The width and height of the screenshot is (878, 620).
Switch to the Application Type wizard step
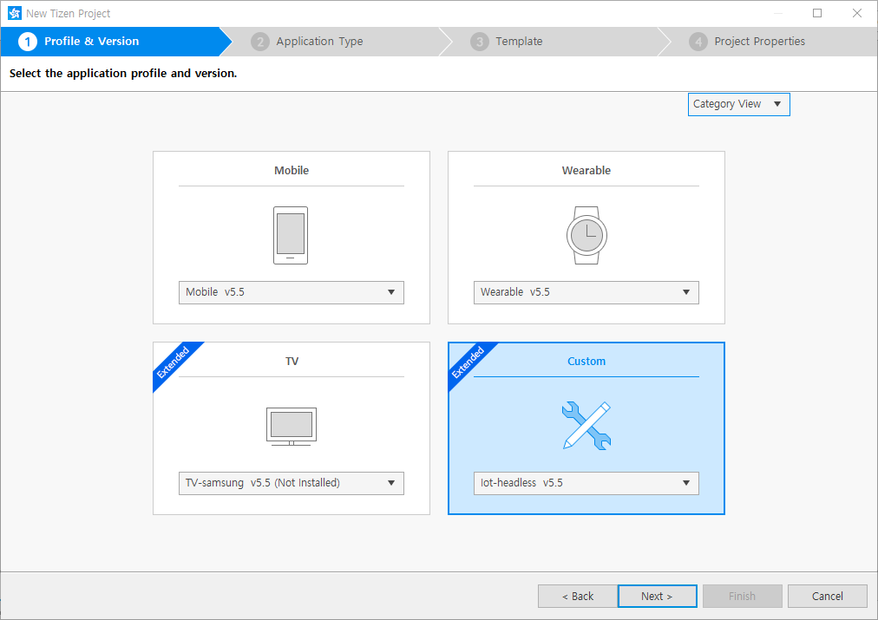[x=318, y=41]
